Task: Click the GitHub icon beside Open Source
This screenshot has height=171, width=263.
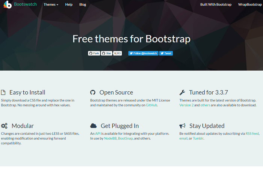Action: 93,92
